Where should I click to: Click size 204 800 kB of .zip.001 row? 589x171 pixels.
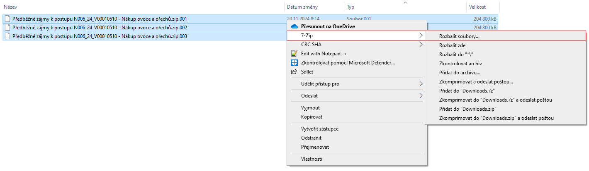(485, 19)
